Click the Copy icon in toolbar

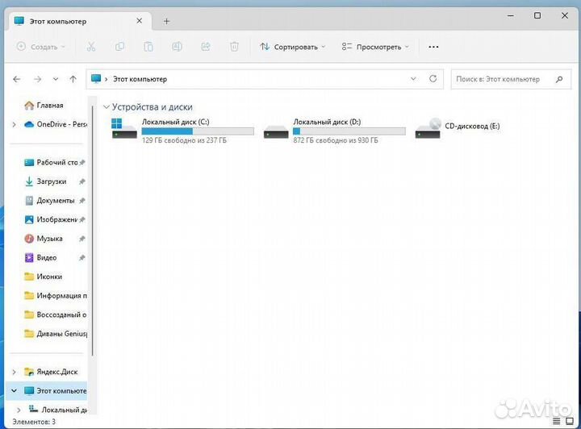[119, 47]
